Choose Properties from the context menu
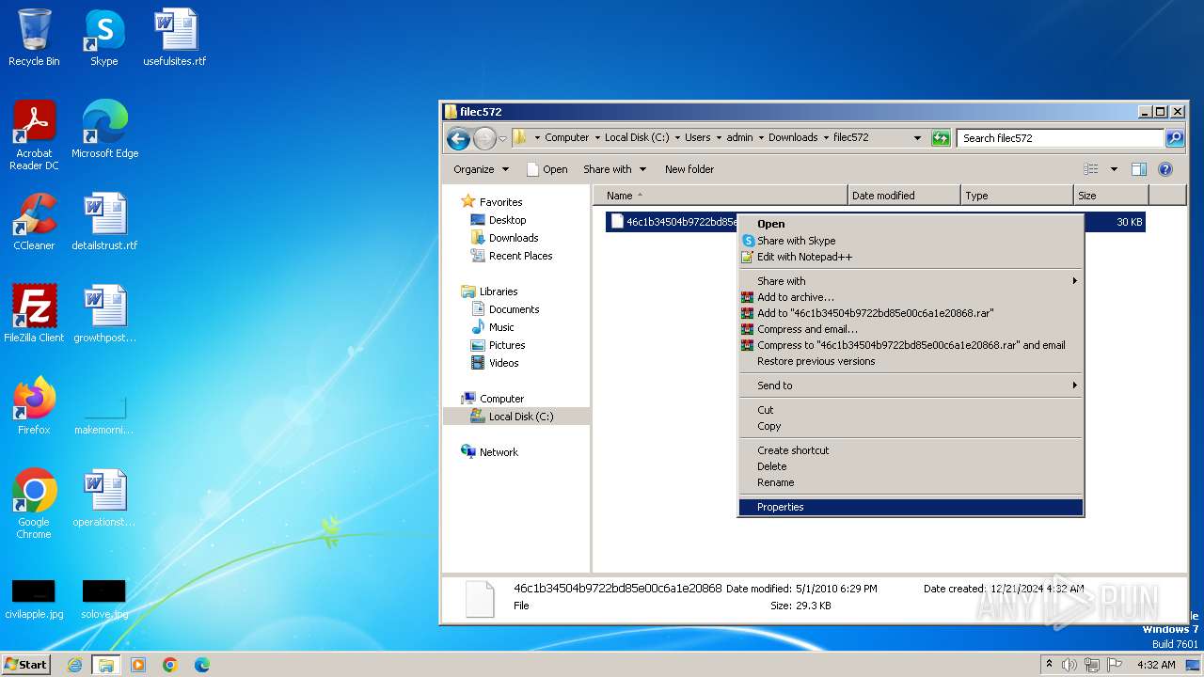The width and height of the screenshot is (1204, 677). [911, 507]
